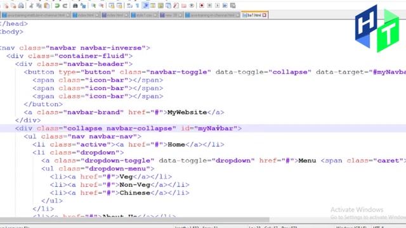Viewport: 406px width, 228px height.
Task: Toggle the file monitoring eye icon
Action: tap(192, 6)
